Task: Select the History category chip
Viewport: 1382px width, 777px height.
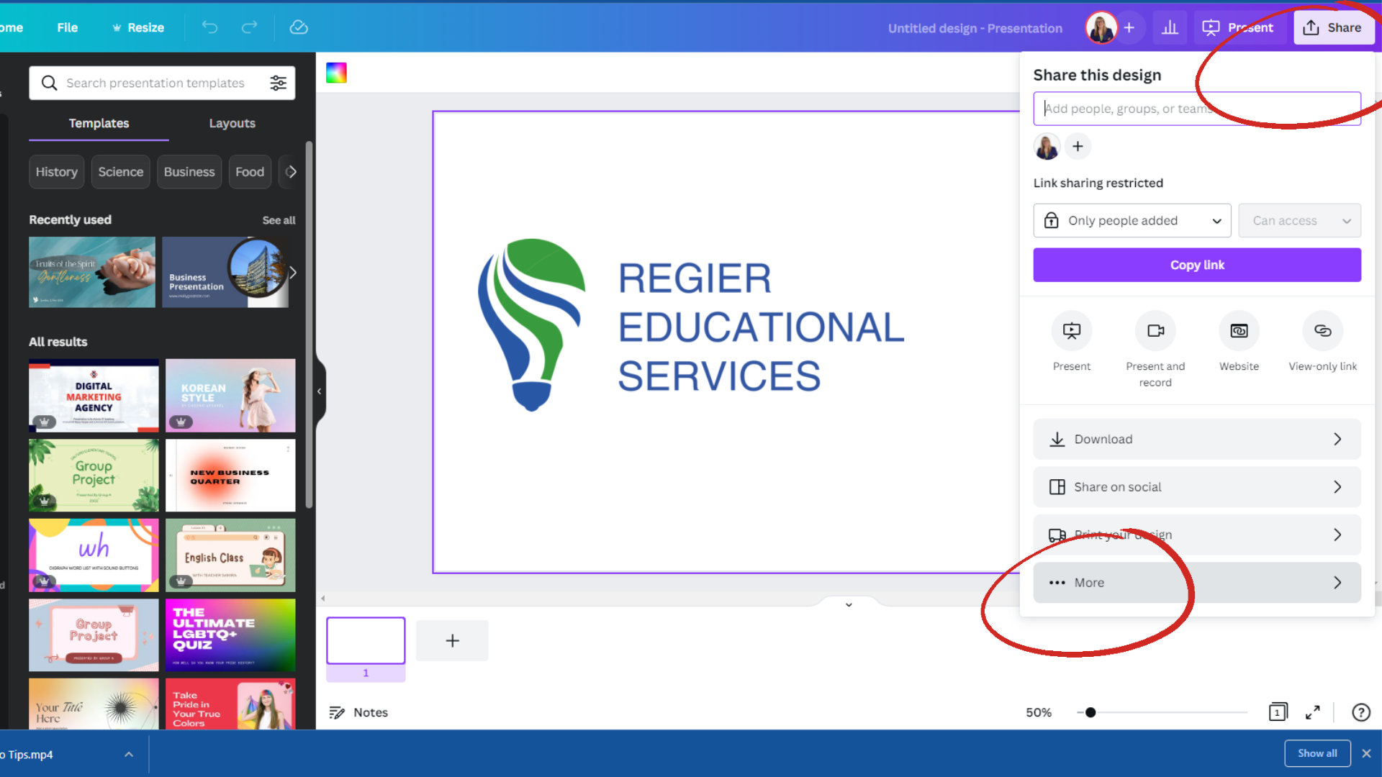Action: tap(57, 172)
